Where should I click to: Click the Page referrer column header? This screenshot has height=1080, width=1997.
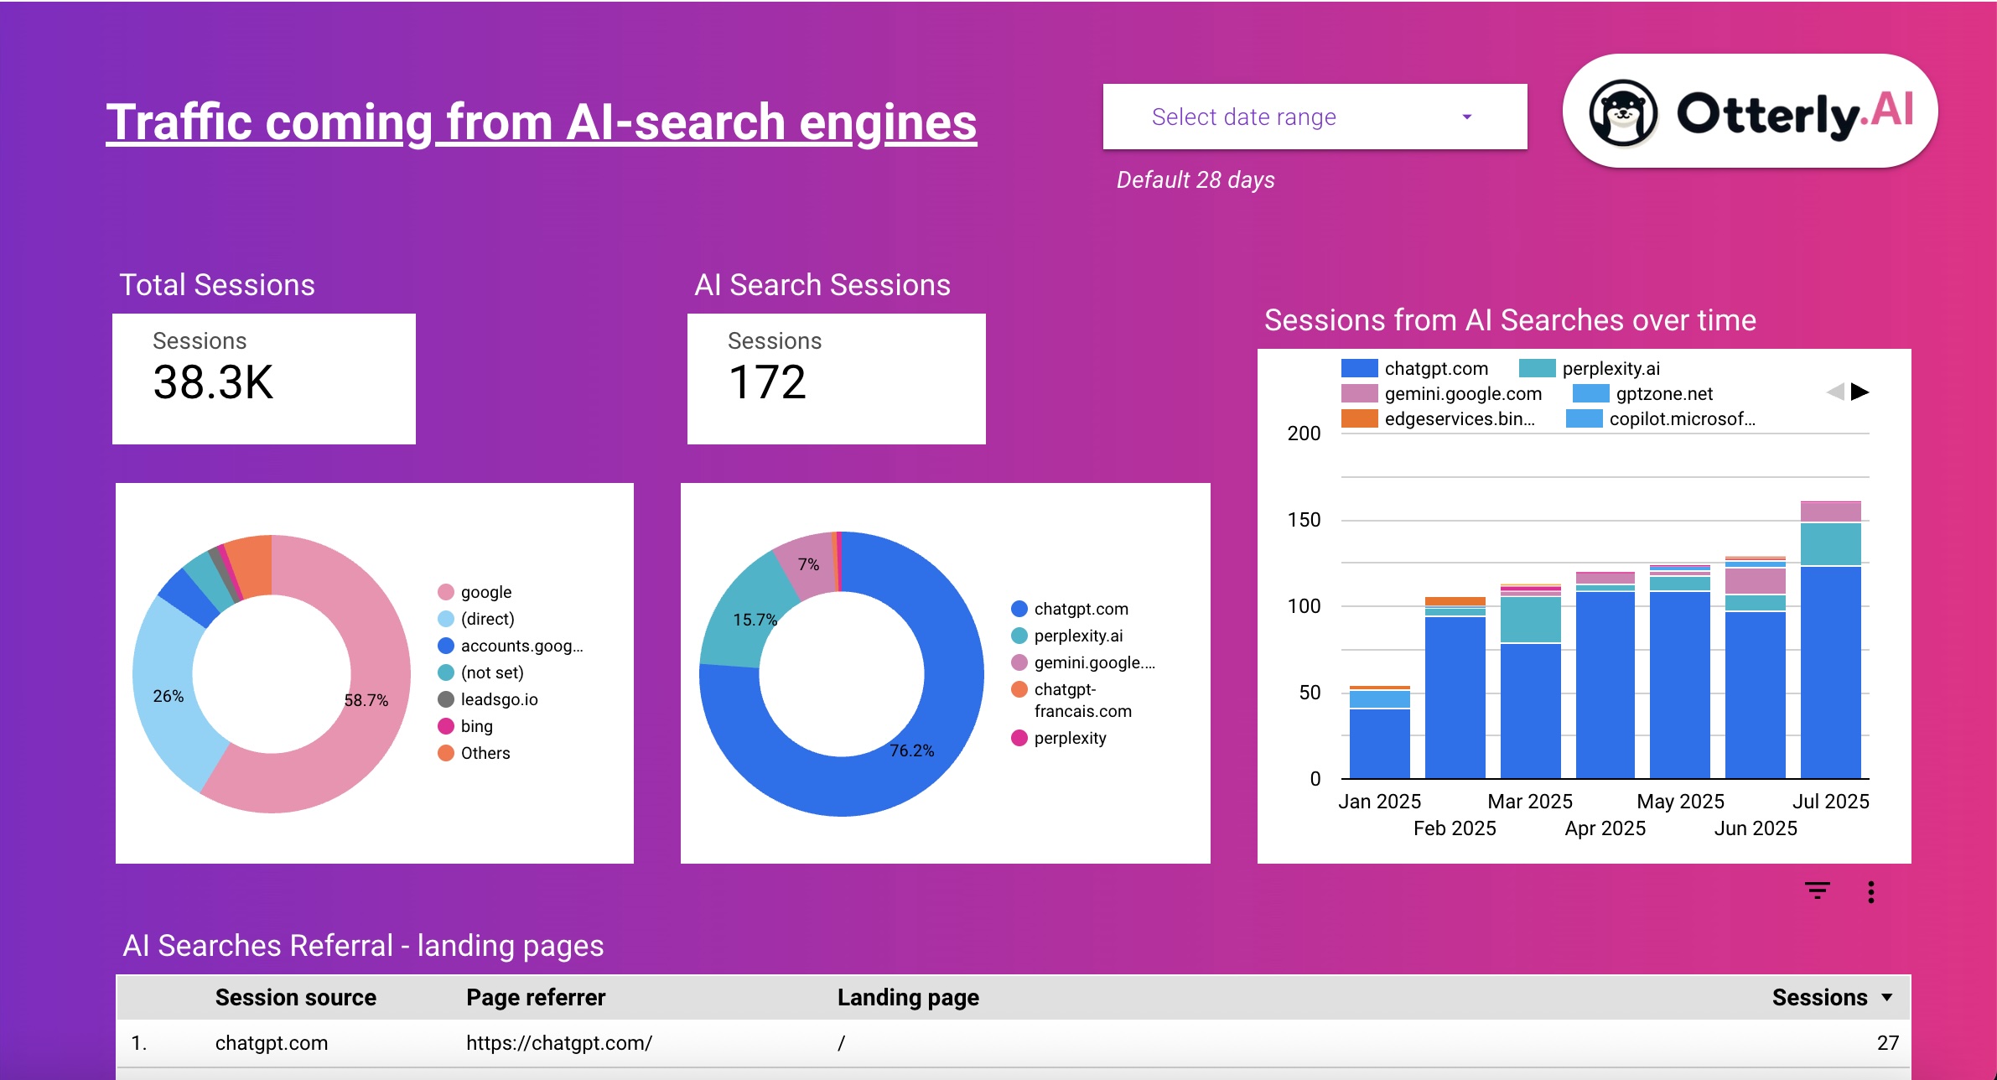pyautogui.click(x=536, y=997)
